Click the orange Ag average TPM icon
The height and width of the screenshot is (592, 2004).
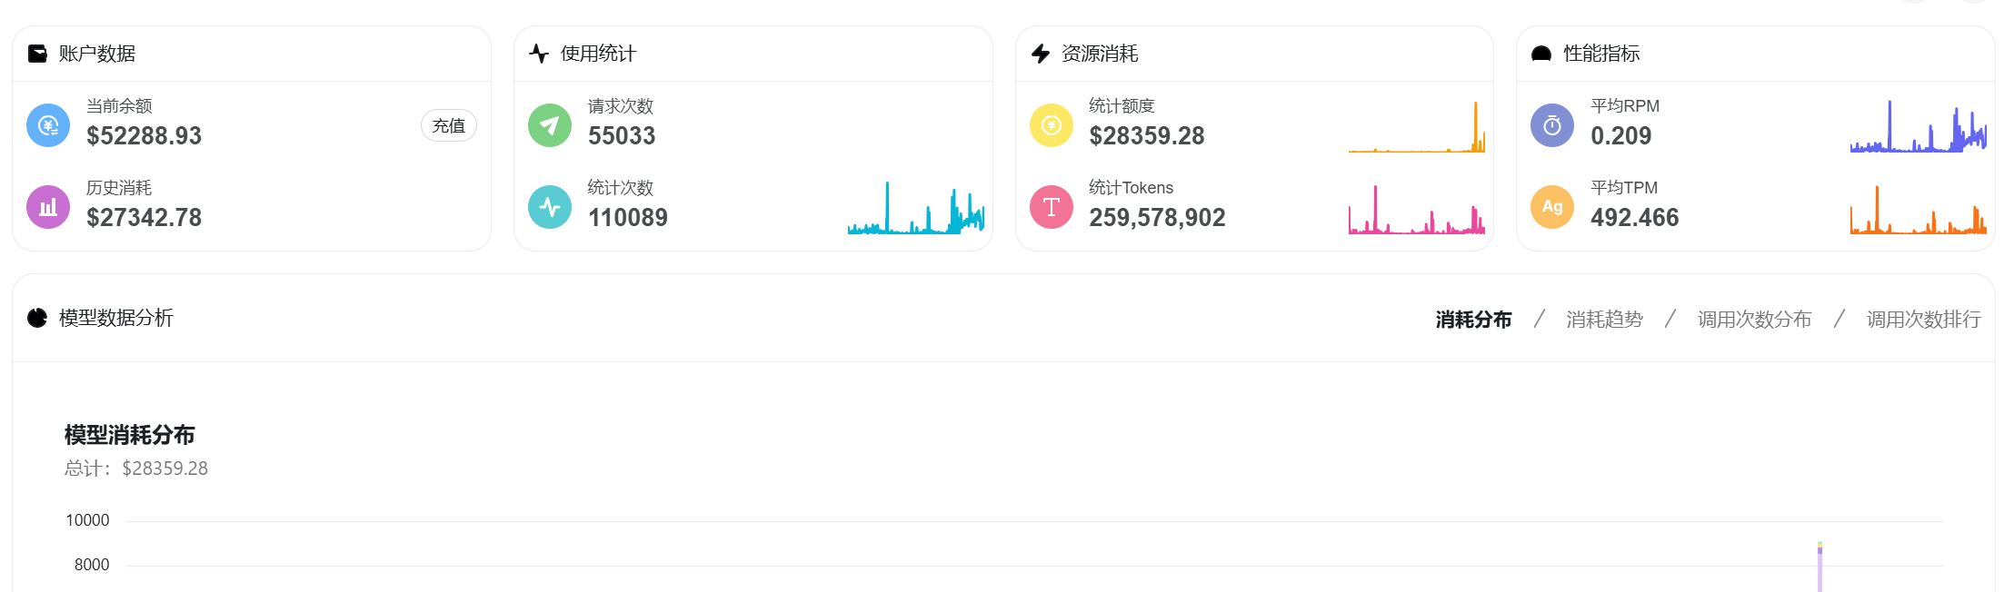point(1552,207)
